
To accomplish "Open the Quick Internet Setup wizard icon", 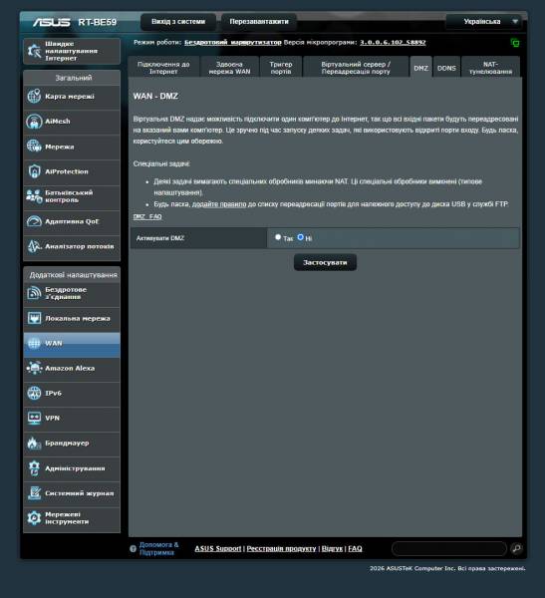I will point(34,51).
